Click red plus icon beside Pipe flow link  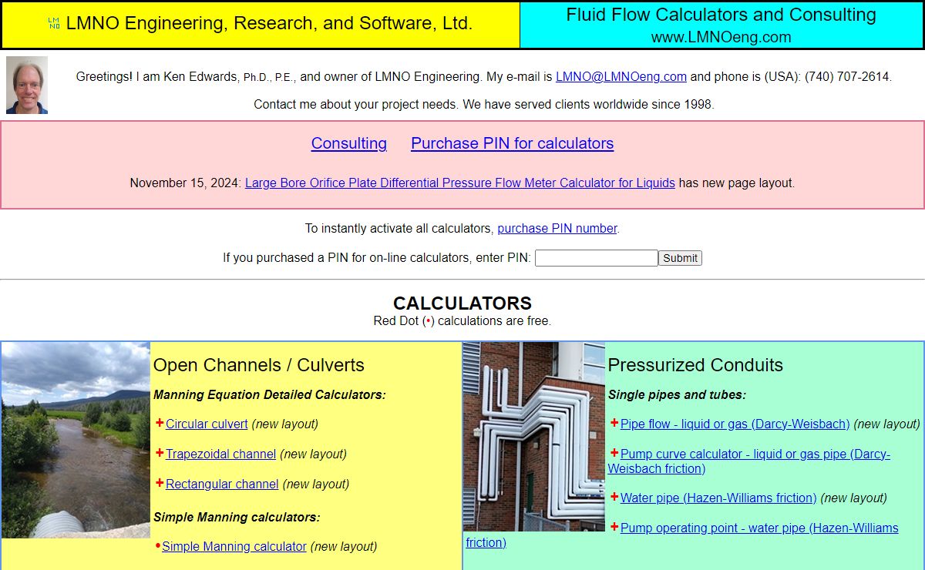click(614, 423)
